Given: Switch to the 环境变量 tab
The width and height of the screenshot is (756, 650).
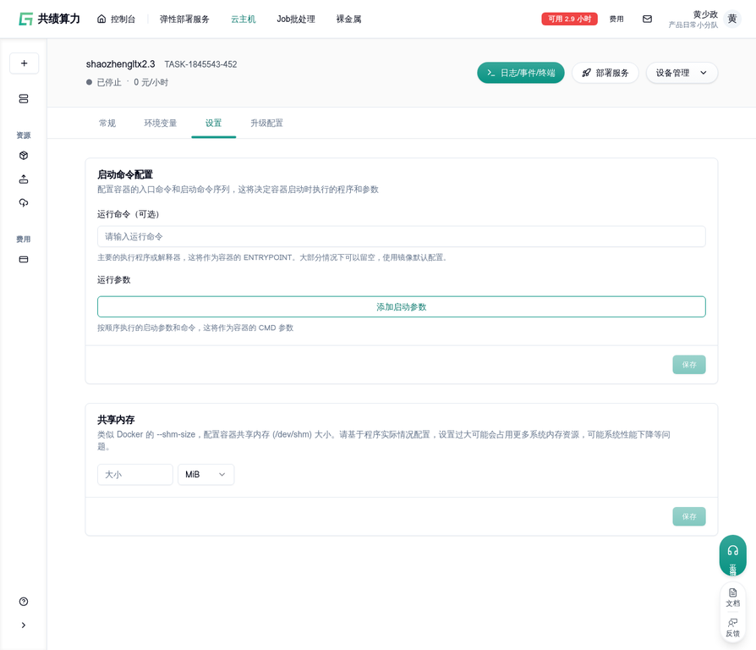Looking at the screenshot, I should pos(161,124).
